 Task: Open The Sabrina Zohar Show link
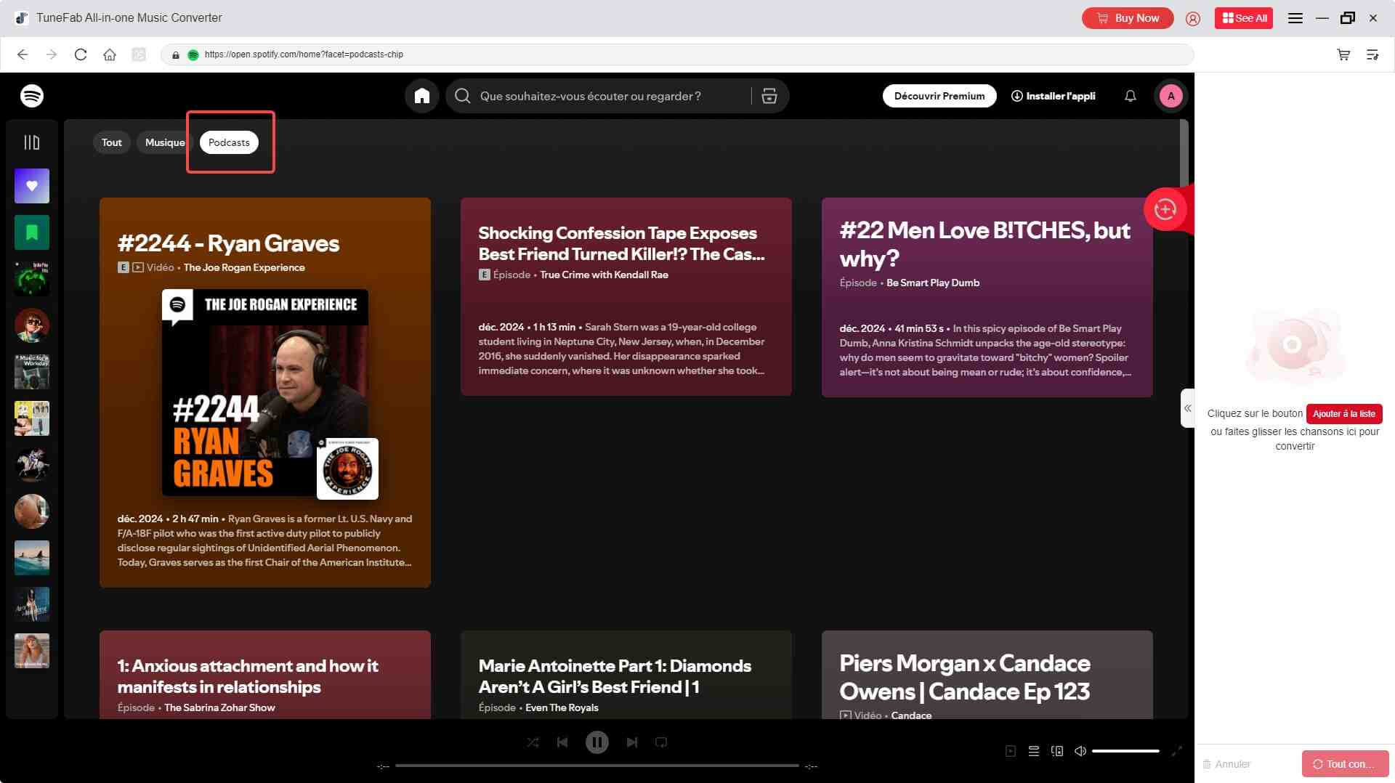click(x=219, y=707)
